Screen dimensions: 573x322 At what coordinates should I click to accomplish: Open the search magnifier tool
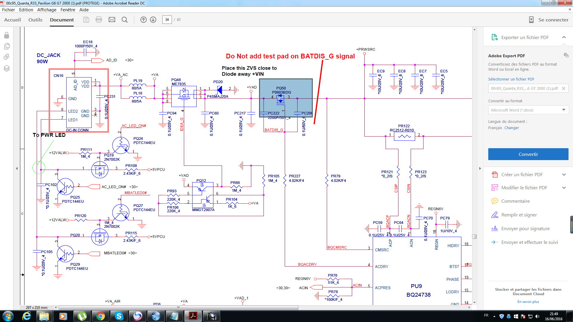[125, 20]
